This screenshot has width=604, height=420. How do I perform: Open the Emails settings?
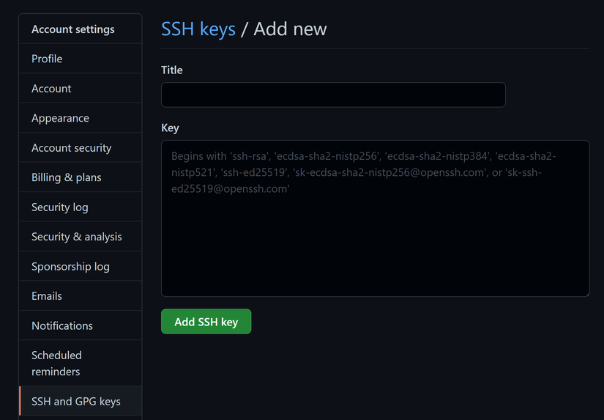coord(46,296)
